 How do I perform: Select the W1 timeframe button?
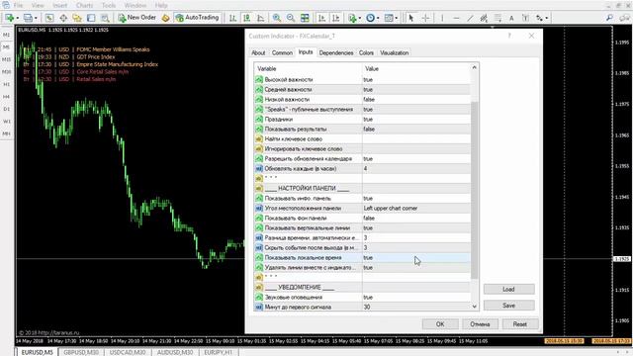pyautogui.click(x=7, y=122)
